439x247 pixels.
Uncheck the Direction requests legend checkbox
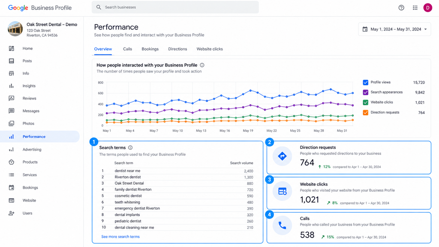(x=365, y=113)
